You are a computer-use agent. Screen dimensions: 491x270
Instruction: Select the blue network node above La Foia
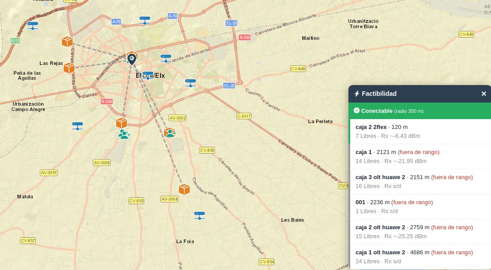(x=200, y=215)
